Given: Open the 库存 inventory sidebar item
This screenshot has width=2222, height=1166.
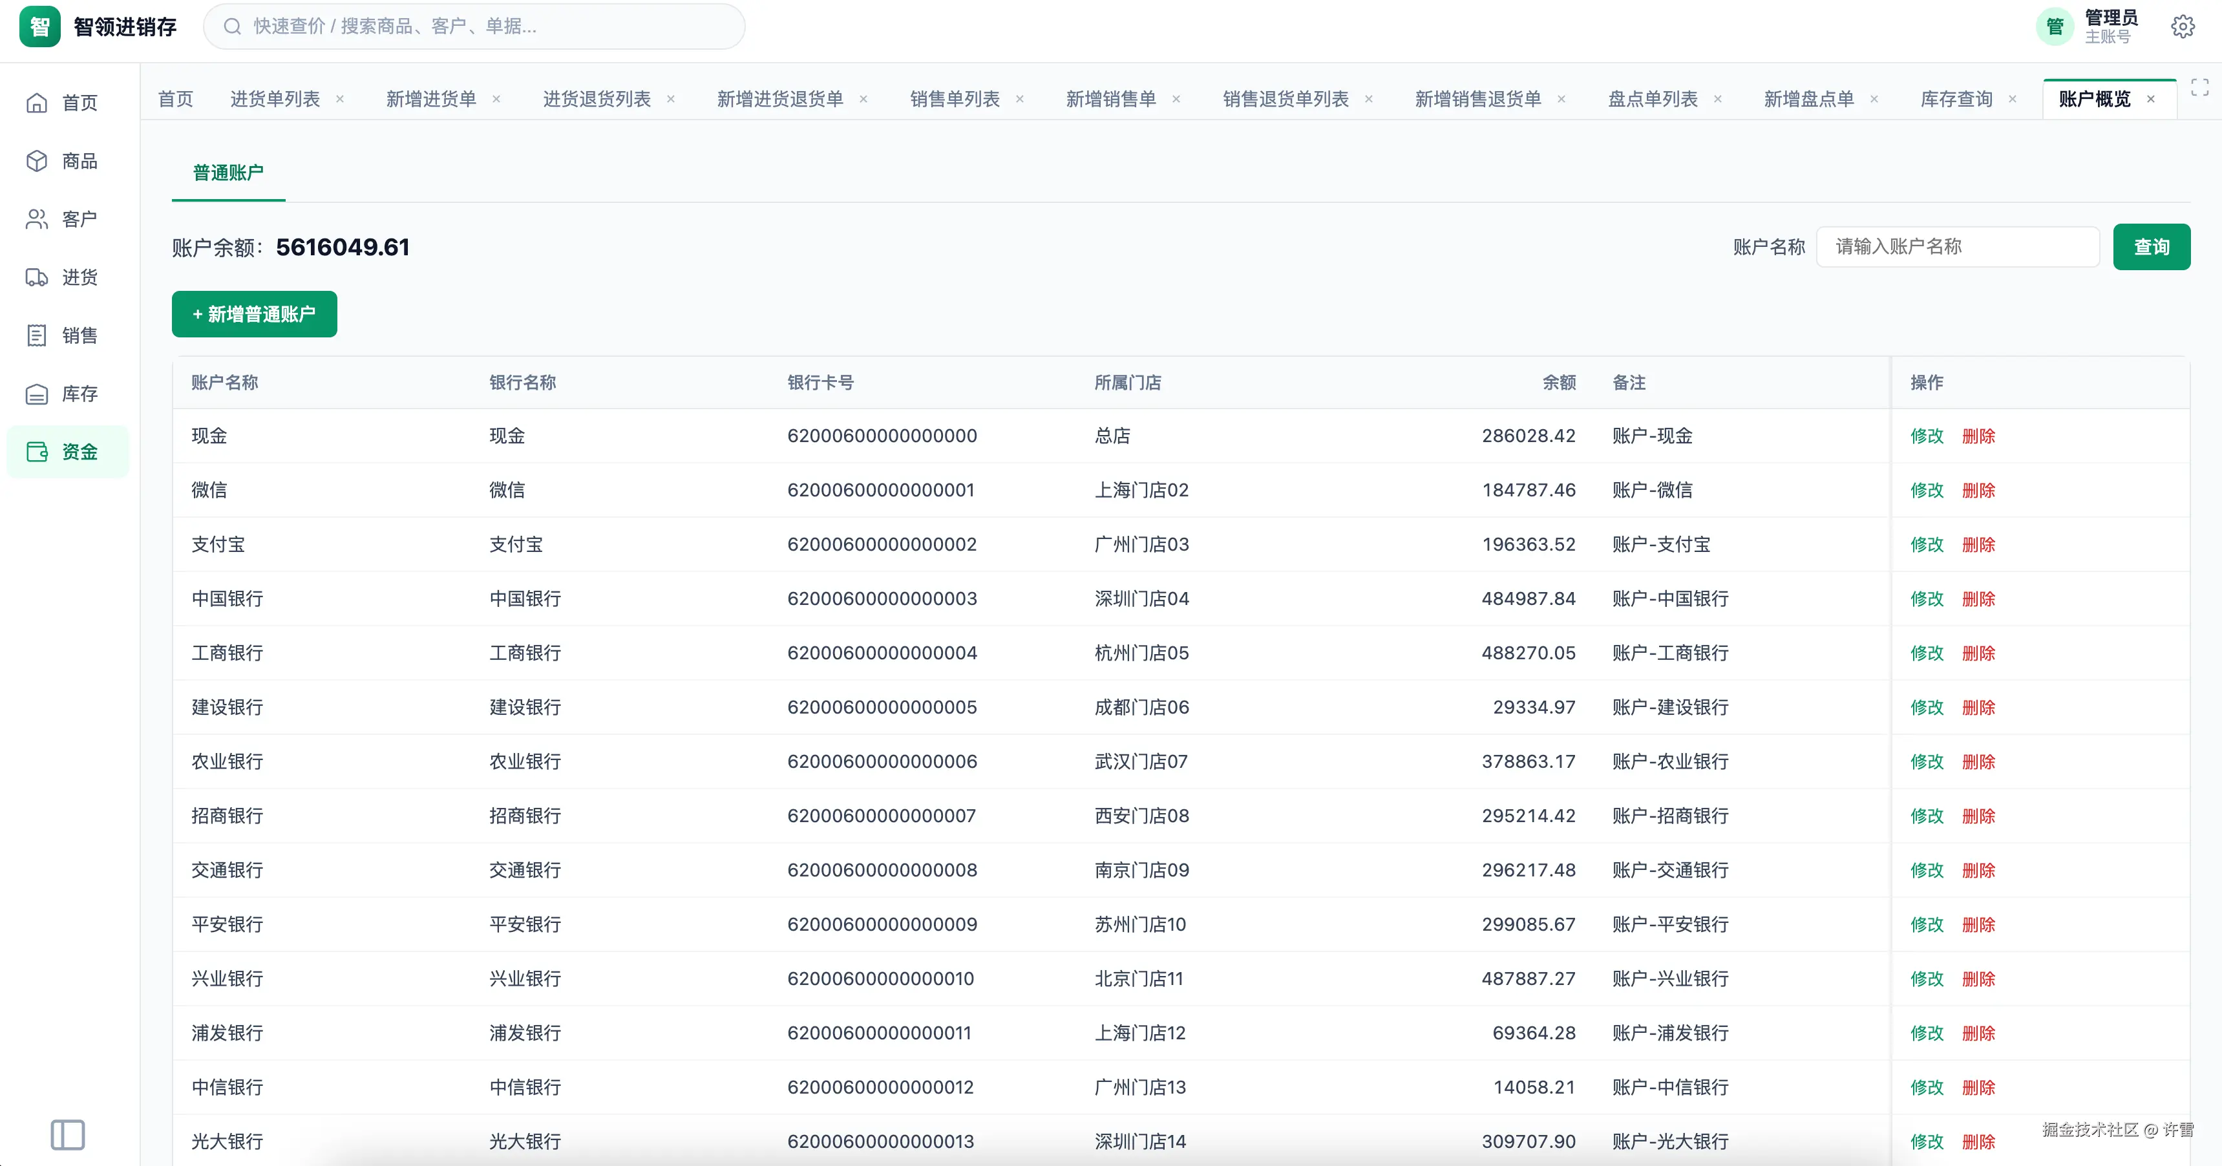Looking at the screenshot, I should pos(67,393).
